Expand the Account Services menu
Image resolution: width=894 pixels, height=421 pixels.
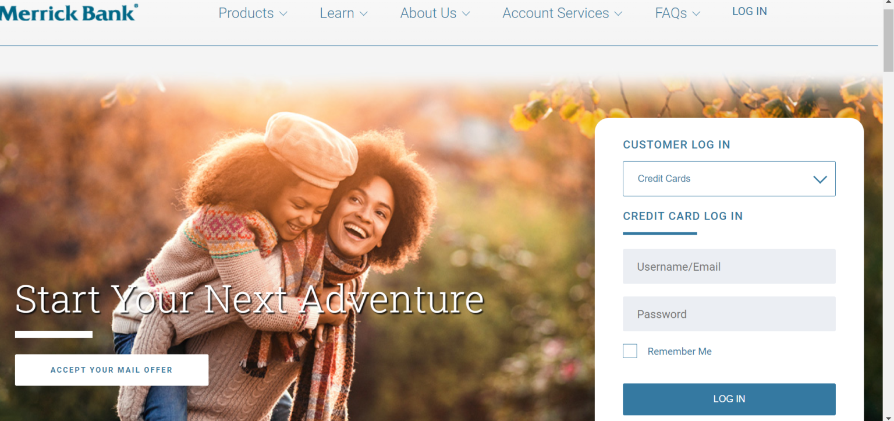[562, 13]
